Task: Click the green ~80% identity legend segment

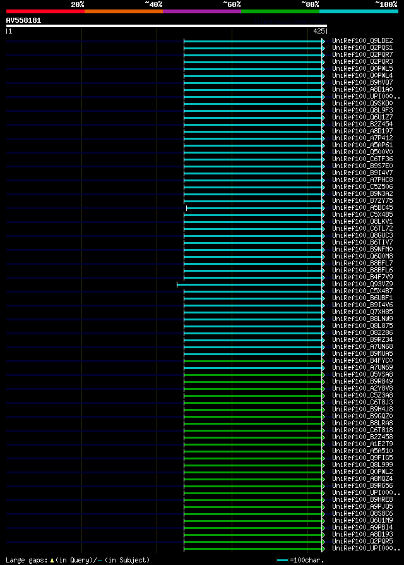Action: [x=280, y=11]
